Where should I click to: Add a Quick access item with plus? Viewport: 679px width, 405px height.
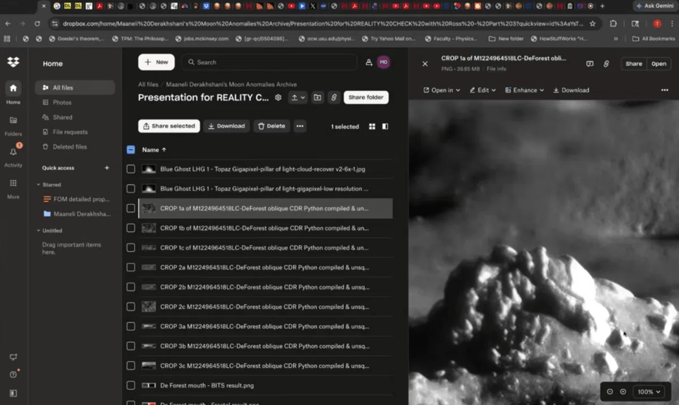pos(106,168)
